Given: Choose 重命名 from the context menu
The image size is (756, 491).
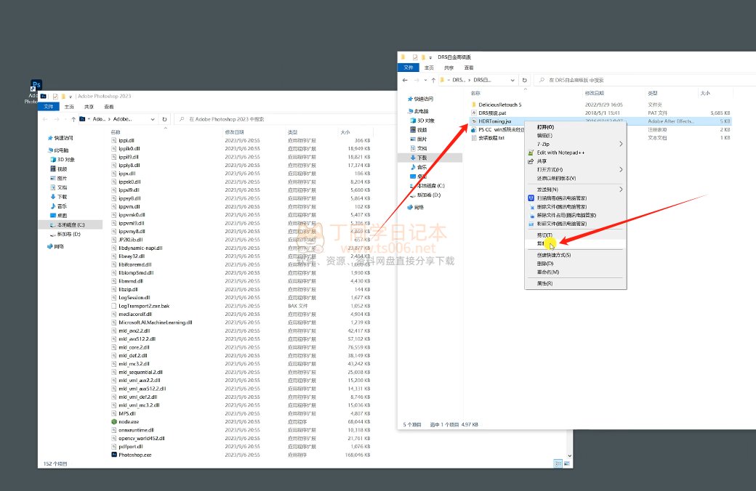Looking at the screenshot, I should 547,272.
